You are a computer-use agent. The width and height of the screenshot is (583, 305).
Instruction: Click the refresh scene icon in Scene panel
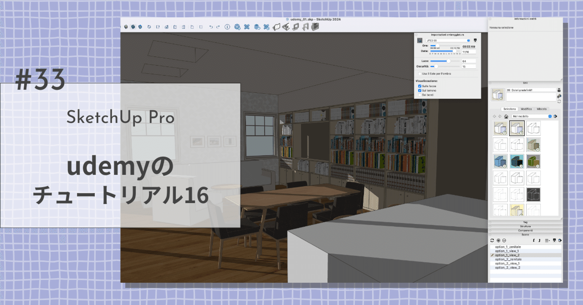[x=492, y=240]
